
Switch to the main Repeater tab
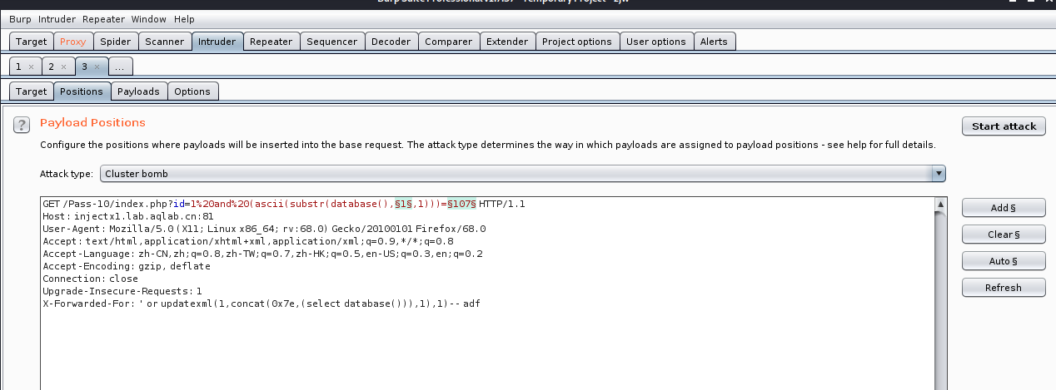271,42
